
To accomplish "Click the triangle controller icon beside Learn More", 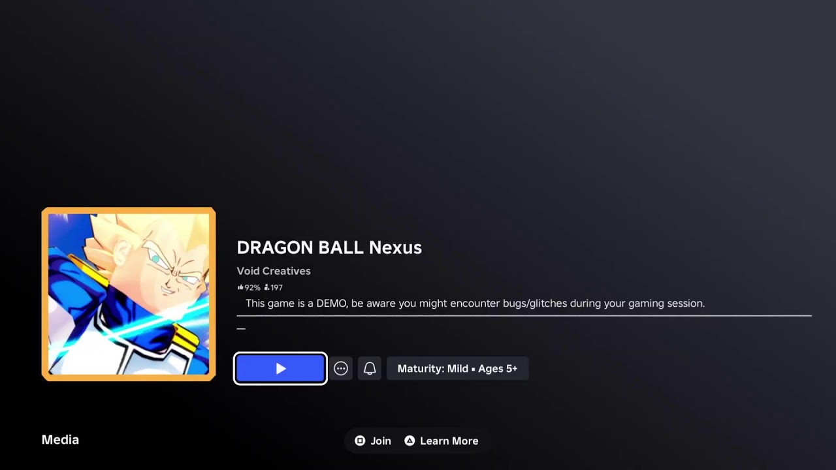I will point(410,441).
